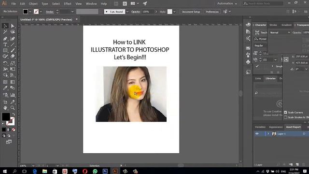Open the graphic Style dropdown arrow
Viewport: 309px width, 174px height.
pos(174,12)
